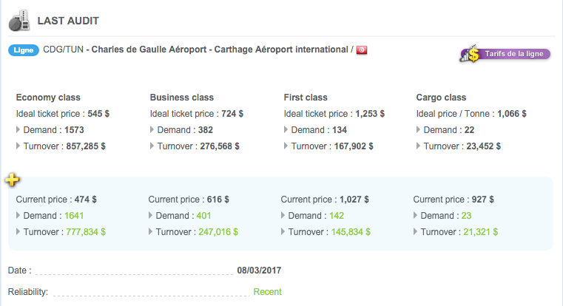
Task: Expand Cargo Turnover 23,452 $ arrow
Action: [418, 146]
